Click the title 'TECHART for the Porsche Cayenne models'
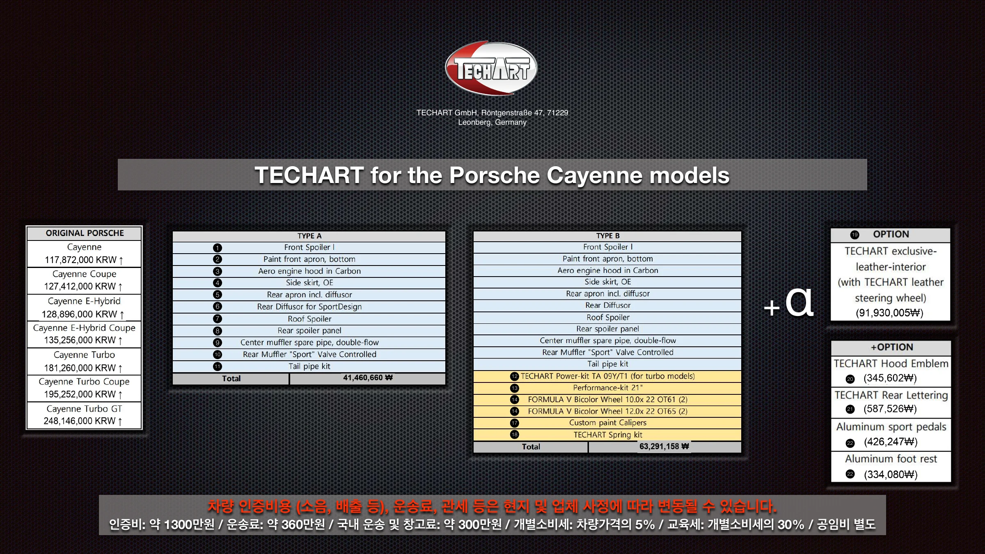This screenshot has width=985, height=554. coord(492,175)
